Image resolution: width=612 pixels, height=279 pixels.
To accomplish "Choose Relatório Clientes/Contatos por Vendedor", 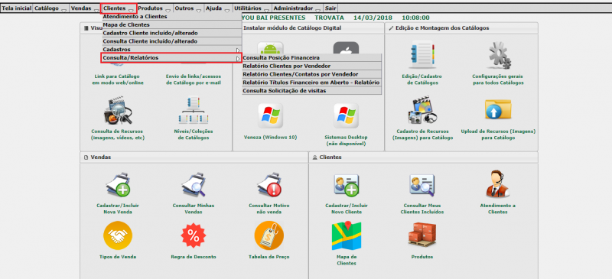I will 311,74.
